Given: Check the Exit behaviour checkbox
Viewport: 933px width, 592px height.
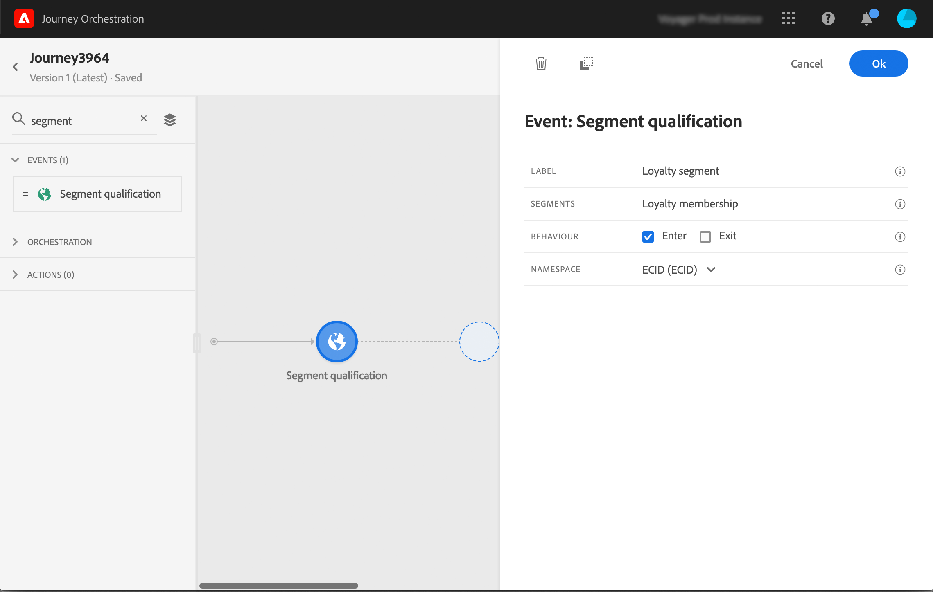Looking at the screenshot, I should [x=705, y=236].
